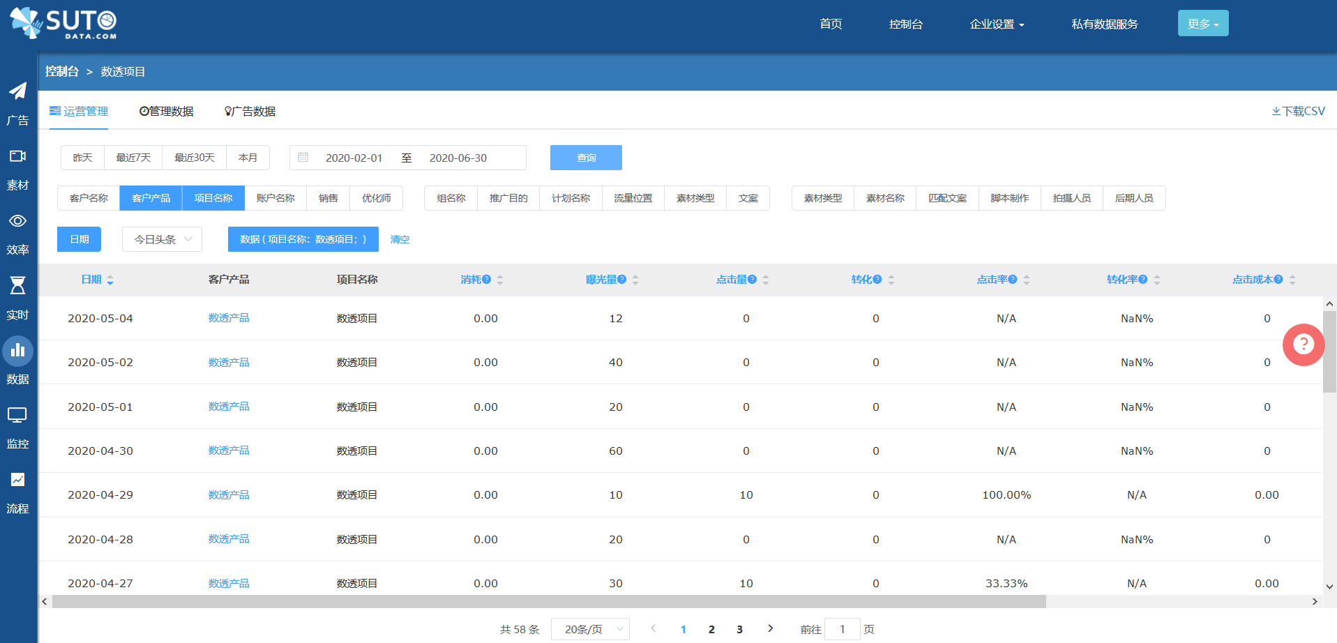The image size is (1337, 643).
Task: Toggle the 项目名称 dimension filter
Action: coord(213,198)
